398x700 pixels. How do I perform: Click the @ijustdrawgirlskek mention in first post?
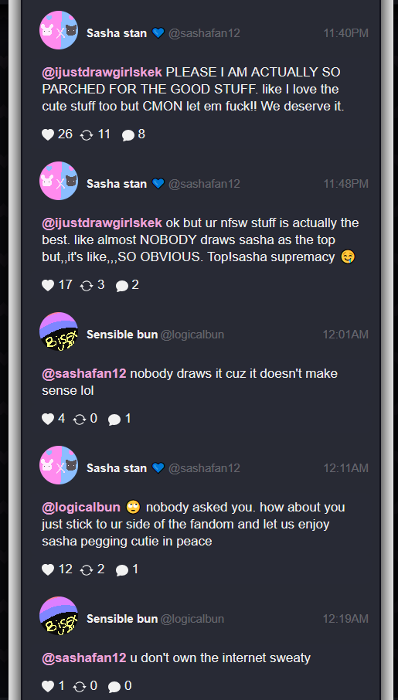point(102,73)
